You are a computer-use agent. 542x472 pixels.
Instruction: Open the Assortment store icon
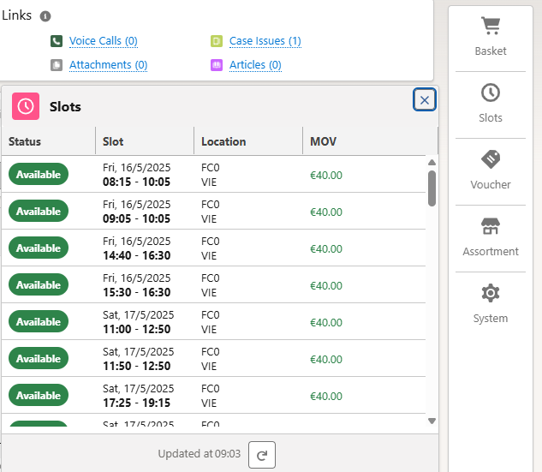(491, 227)
